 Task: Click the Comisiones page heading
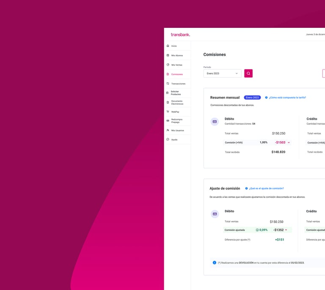click(215, 55)
